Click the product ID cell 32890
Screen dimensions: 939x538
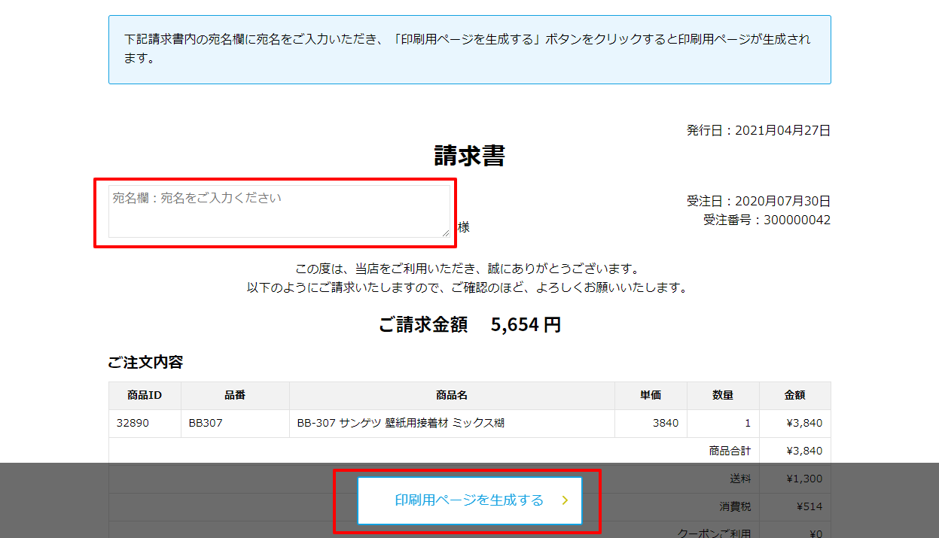(133, 423)
